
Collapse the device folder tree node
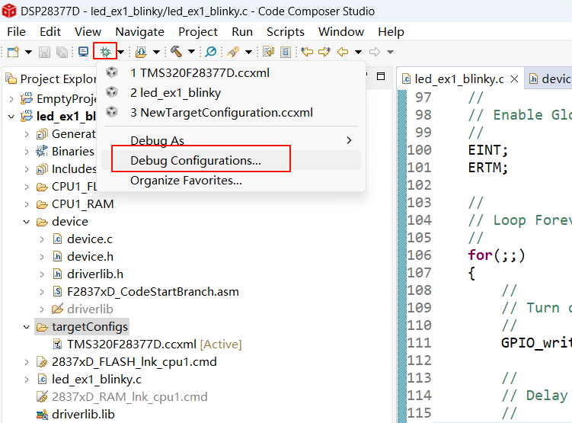tap(26, 222)
